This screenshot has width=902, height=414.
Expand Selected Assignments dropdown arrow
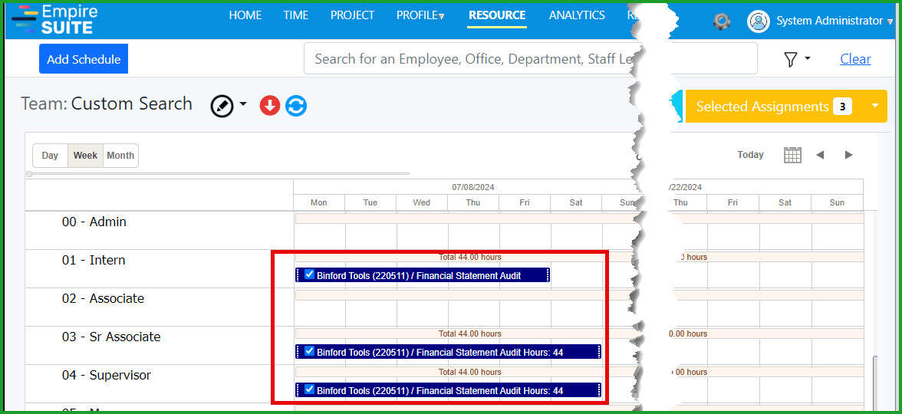click(x=875, y=106)
